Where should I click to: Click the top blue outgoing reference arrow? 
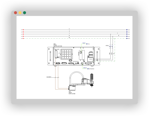pyautogui.click(x=127, y=30)
